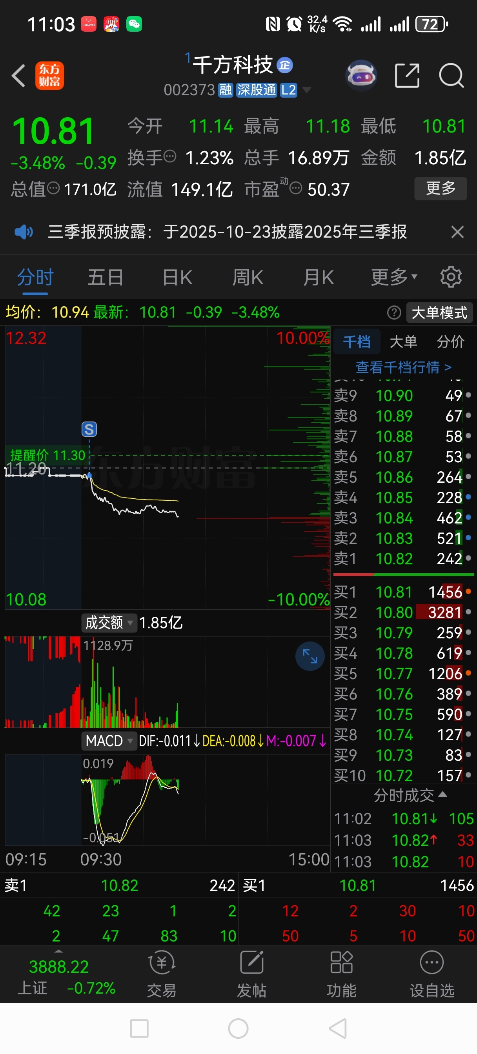Open 查看千档行情 link
The width and height of the screenshot is (477, 1054).
pos(403,367)
